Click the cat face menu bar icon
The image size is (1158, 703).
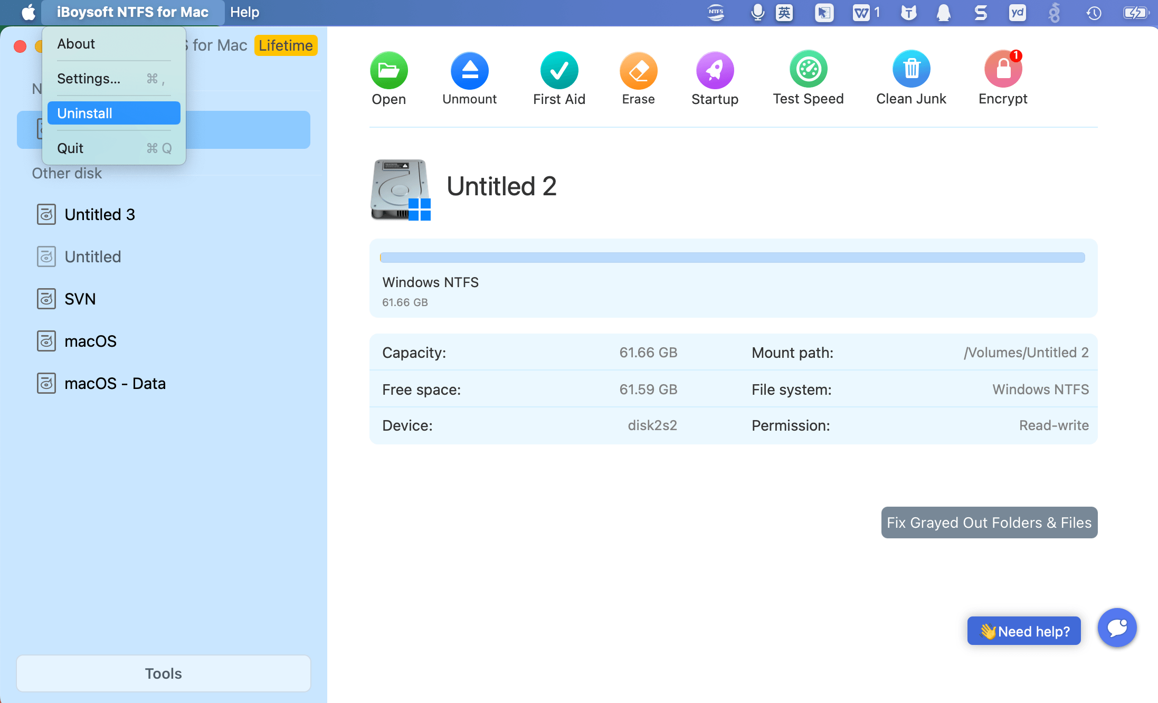pyautogui.click(x=908, y=12)
